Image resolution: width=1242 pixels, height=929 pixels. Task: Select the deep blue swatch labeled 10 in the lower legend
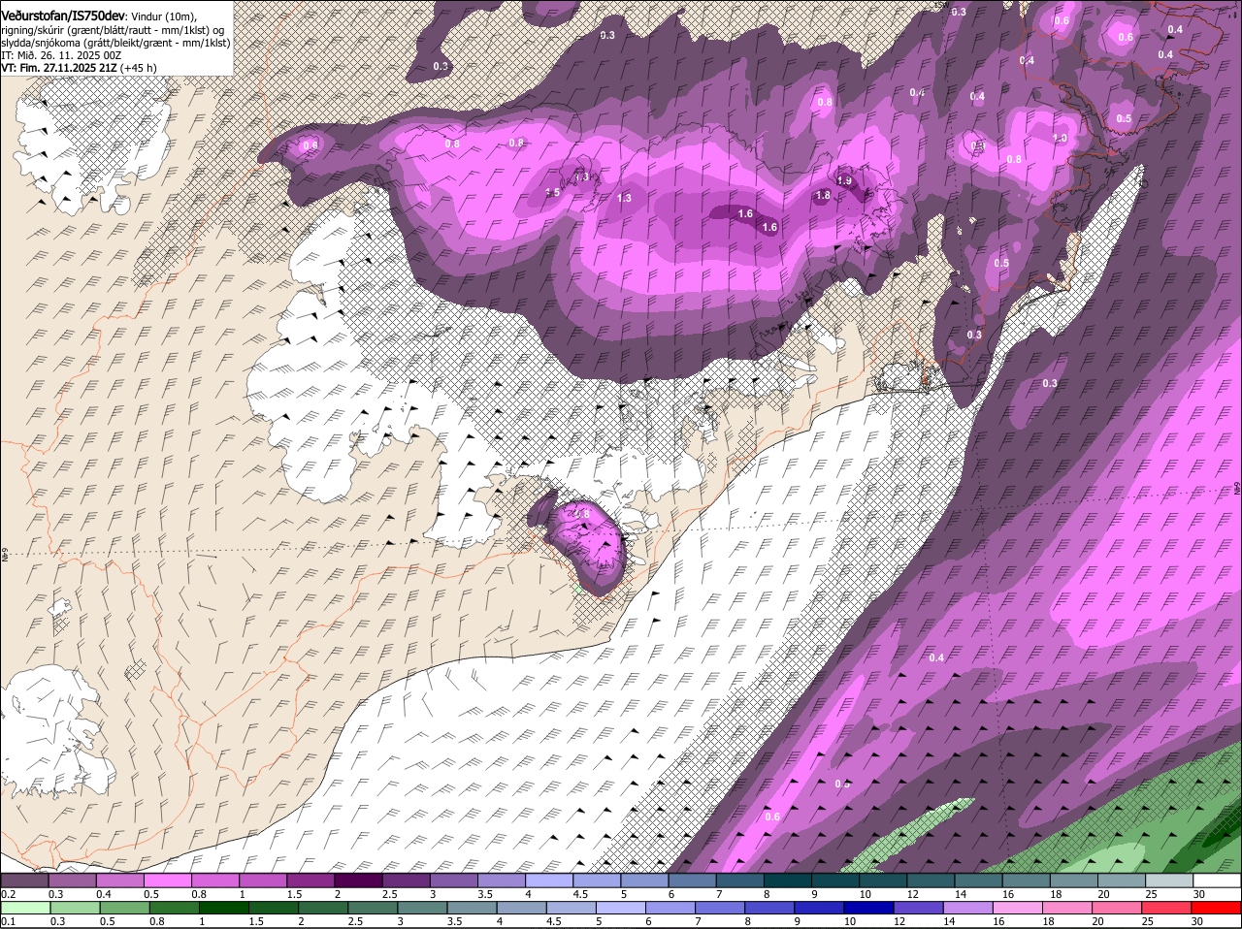[868, 908]
